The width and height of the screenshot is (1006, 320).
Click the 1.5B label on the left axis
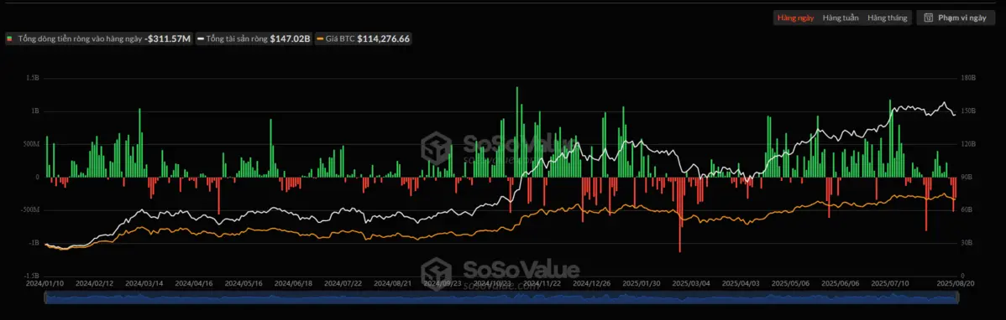coord(34,78)
